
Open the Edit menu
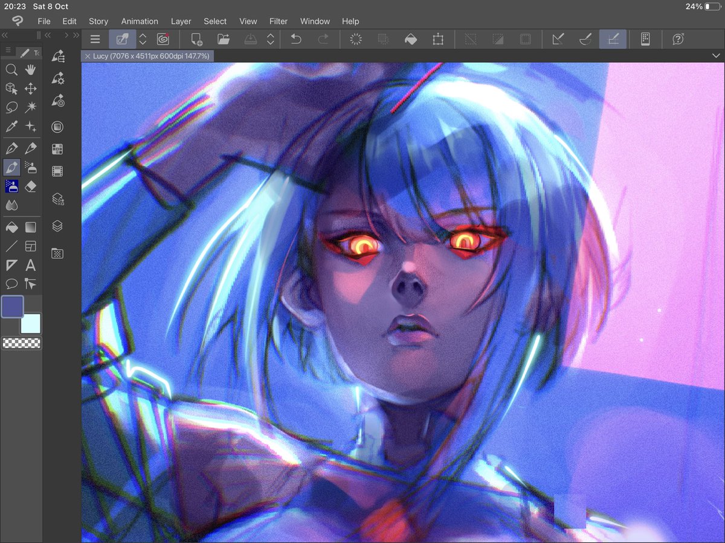(x=69, y=21)
